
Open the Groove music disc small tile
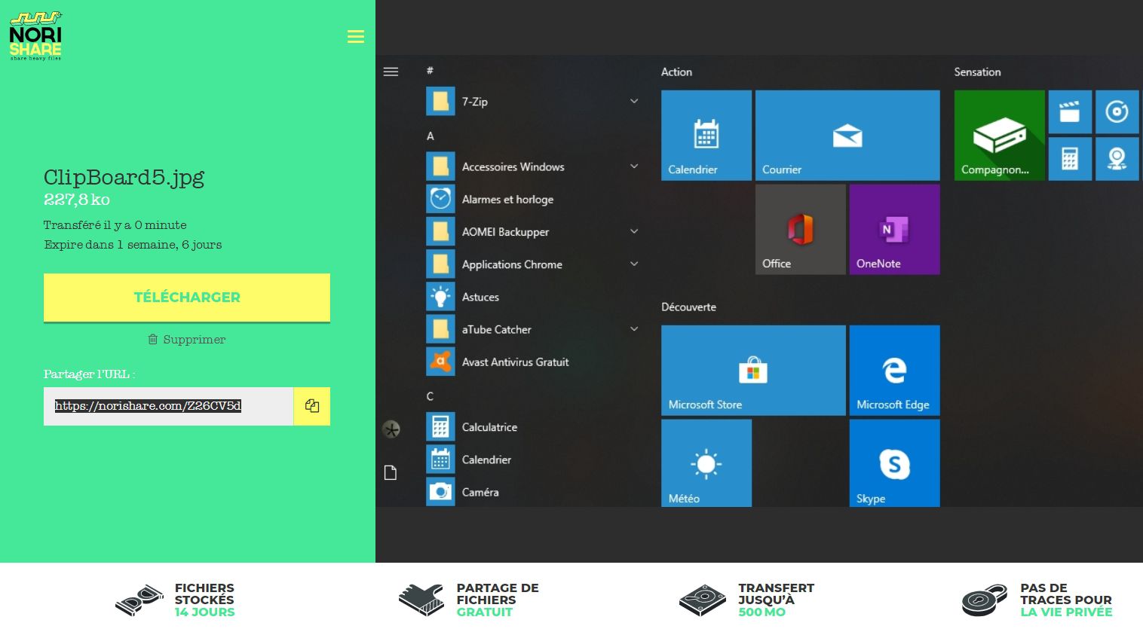click(x=1117, y=112)
